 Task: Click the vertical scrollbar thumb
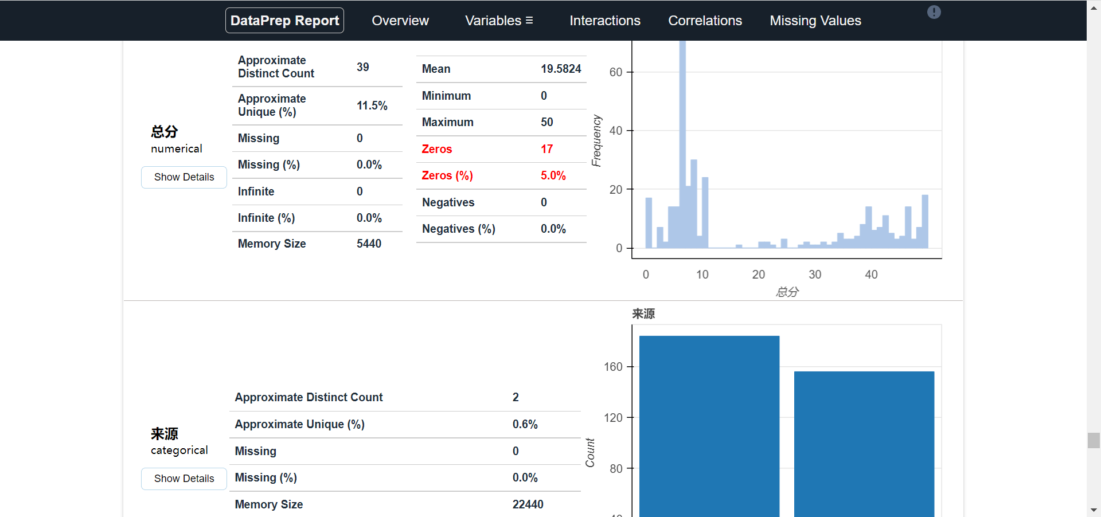click(1094, 440)
